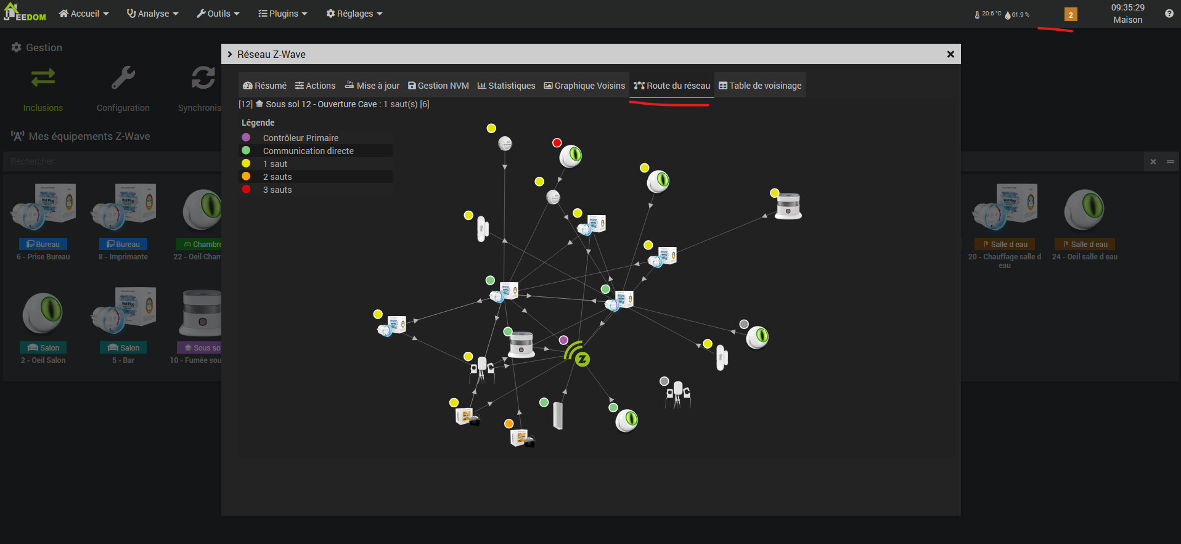Expand the Analyse menu

tap(152, 14)
